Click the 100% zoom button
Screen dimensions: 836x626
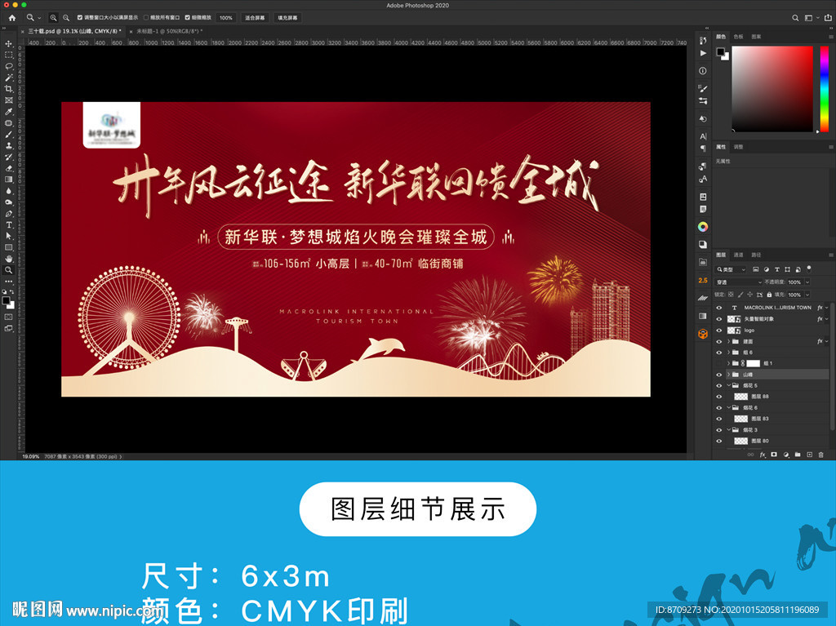click(226, 18)
